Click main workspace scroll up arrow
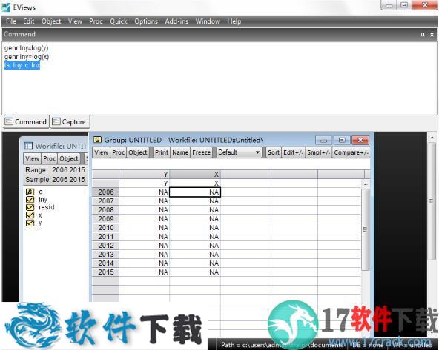The width and height of the screenshot is (439, 350). [x=432, y=137]
